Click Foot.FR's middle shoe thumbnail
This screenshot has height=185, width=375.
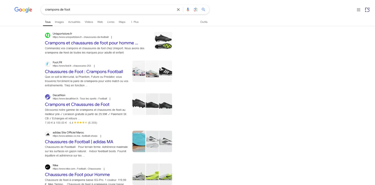tap(152, 71)
